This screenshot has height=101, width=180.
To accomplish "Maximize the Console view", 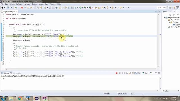I will [x=159, y=73].
